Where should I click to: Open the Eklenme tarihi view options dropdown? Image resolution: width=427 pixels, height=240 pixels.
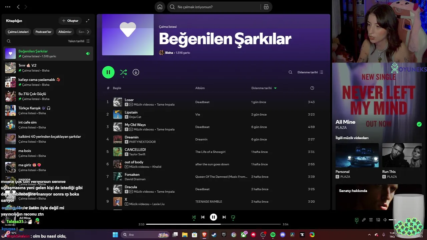pyautogui.click(x=310, y=72)
